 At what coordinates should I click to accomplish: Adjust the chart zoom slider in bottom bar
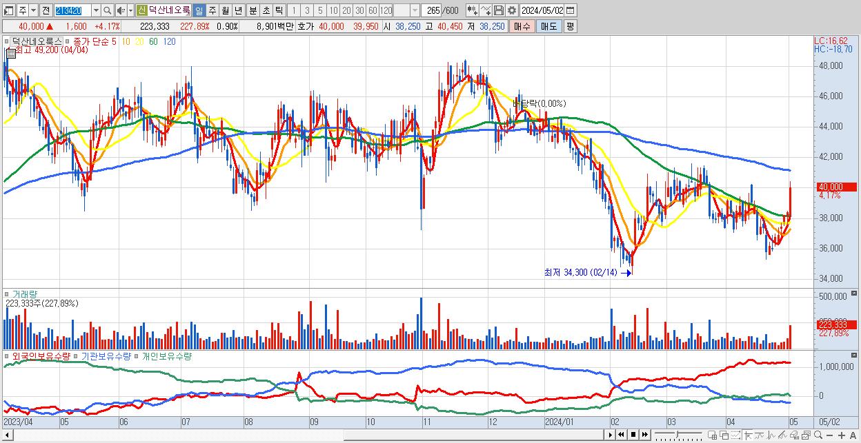coord(678,435)
